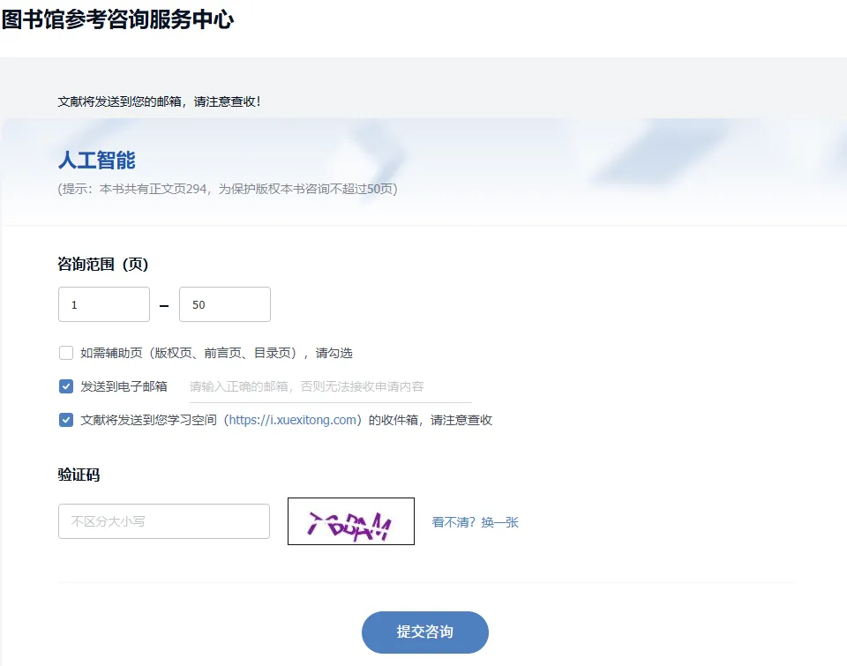The width and height of the screenshot is (847, 666).
Task: Enable the 如需辅助页 checkbox
Action: click(66, 353)
